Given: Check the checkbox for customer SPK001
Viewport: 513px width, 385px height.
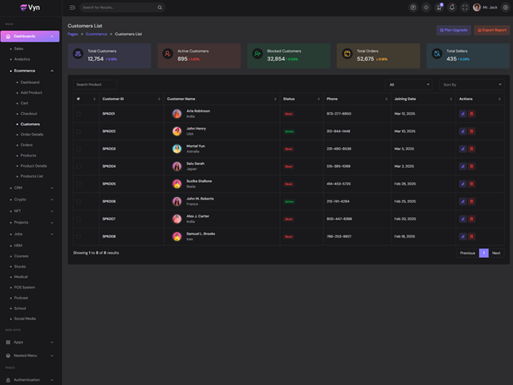Looking at the screenshot, I should 78,114.
